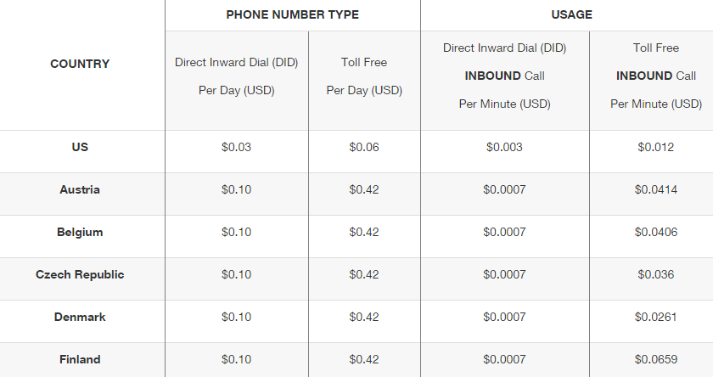This screenshot has height=377, width=713.
Task: Select Finland's toll free rate $0.0659
Action: pyautogui.click(x=655, y=360)
